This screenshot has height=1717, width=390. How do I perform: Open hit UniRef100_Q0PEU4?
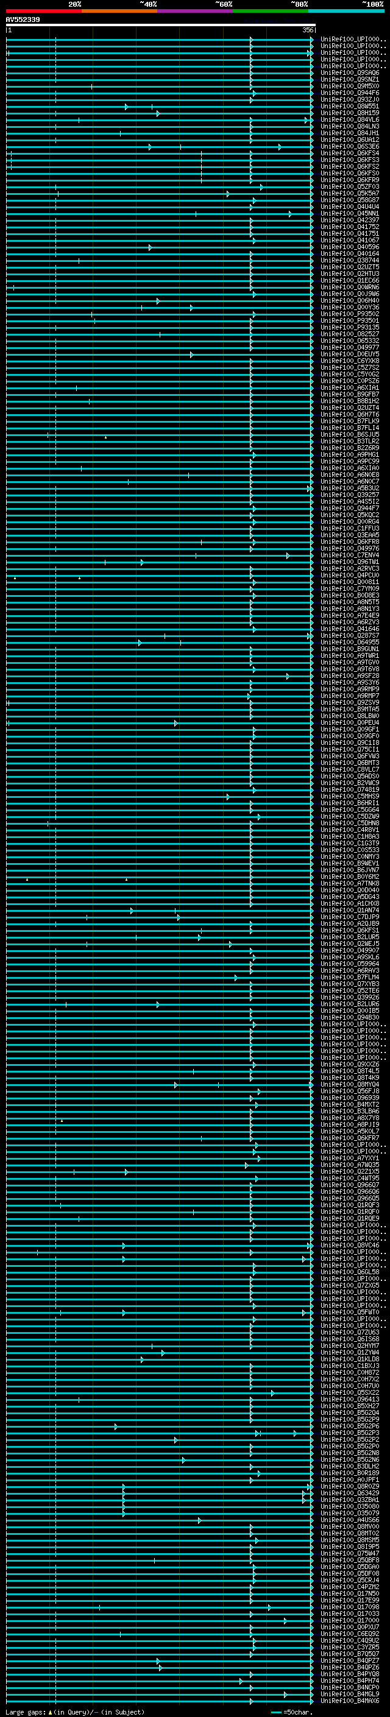pos(350,722)
